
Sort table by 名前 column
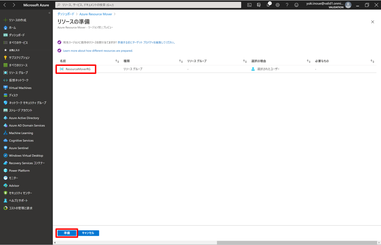click(117, 61)
